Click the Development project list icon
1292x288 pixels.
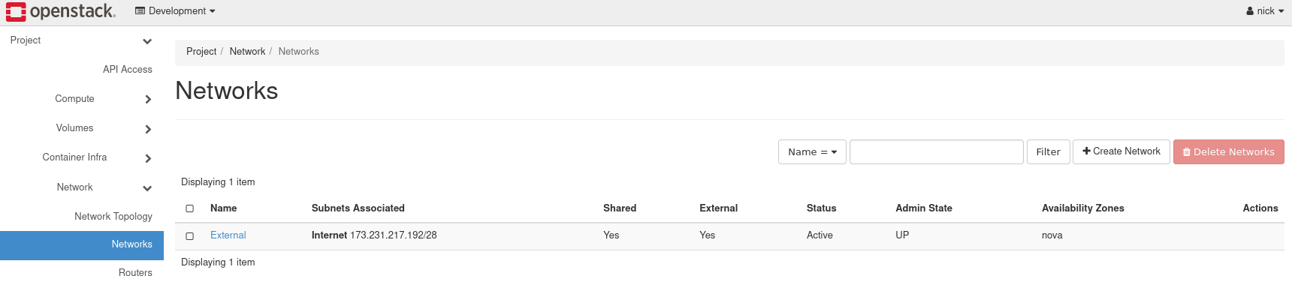pyautogui.click(x=140, y=11)
